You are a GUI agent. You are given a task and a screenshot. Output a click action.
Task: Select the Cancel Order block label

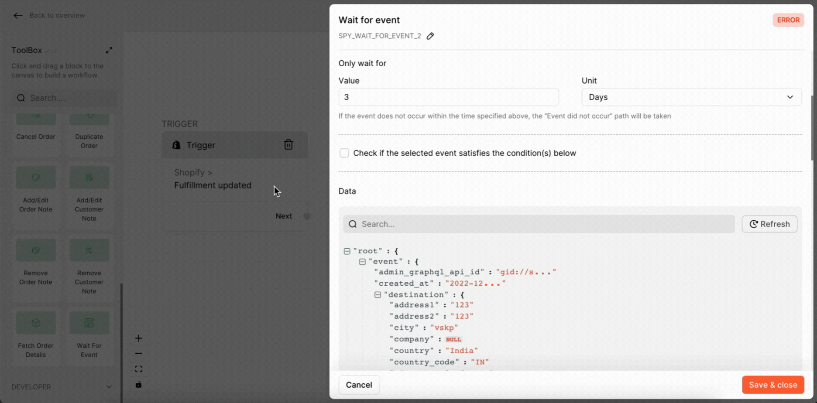point(36,137)
